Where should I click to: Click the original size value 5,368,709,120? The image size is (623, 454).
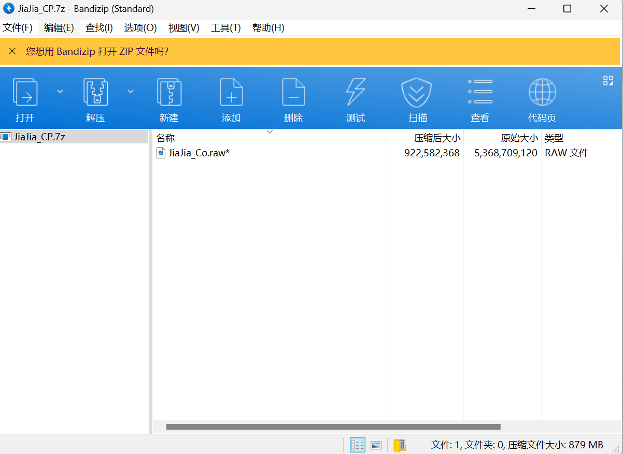(x=506, y=153)
